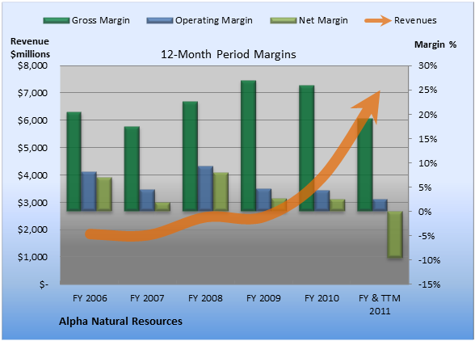Select the FY 2009 operating margin bar
Image resolution: width=475 pixels, height=341 pixels.
pos(263,200)
